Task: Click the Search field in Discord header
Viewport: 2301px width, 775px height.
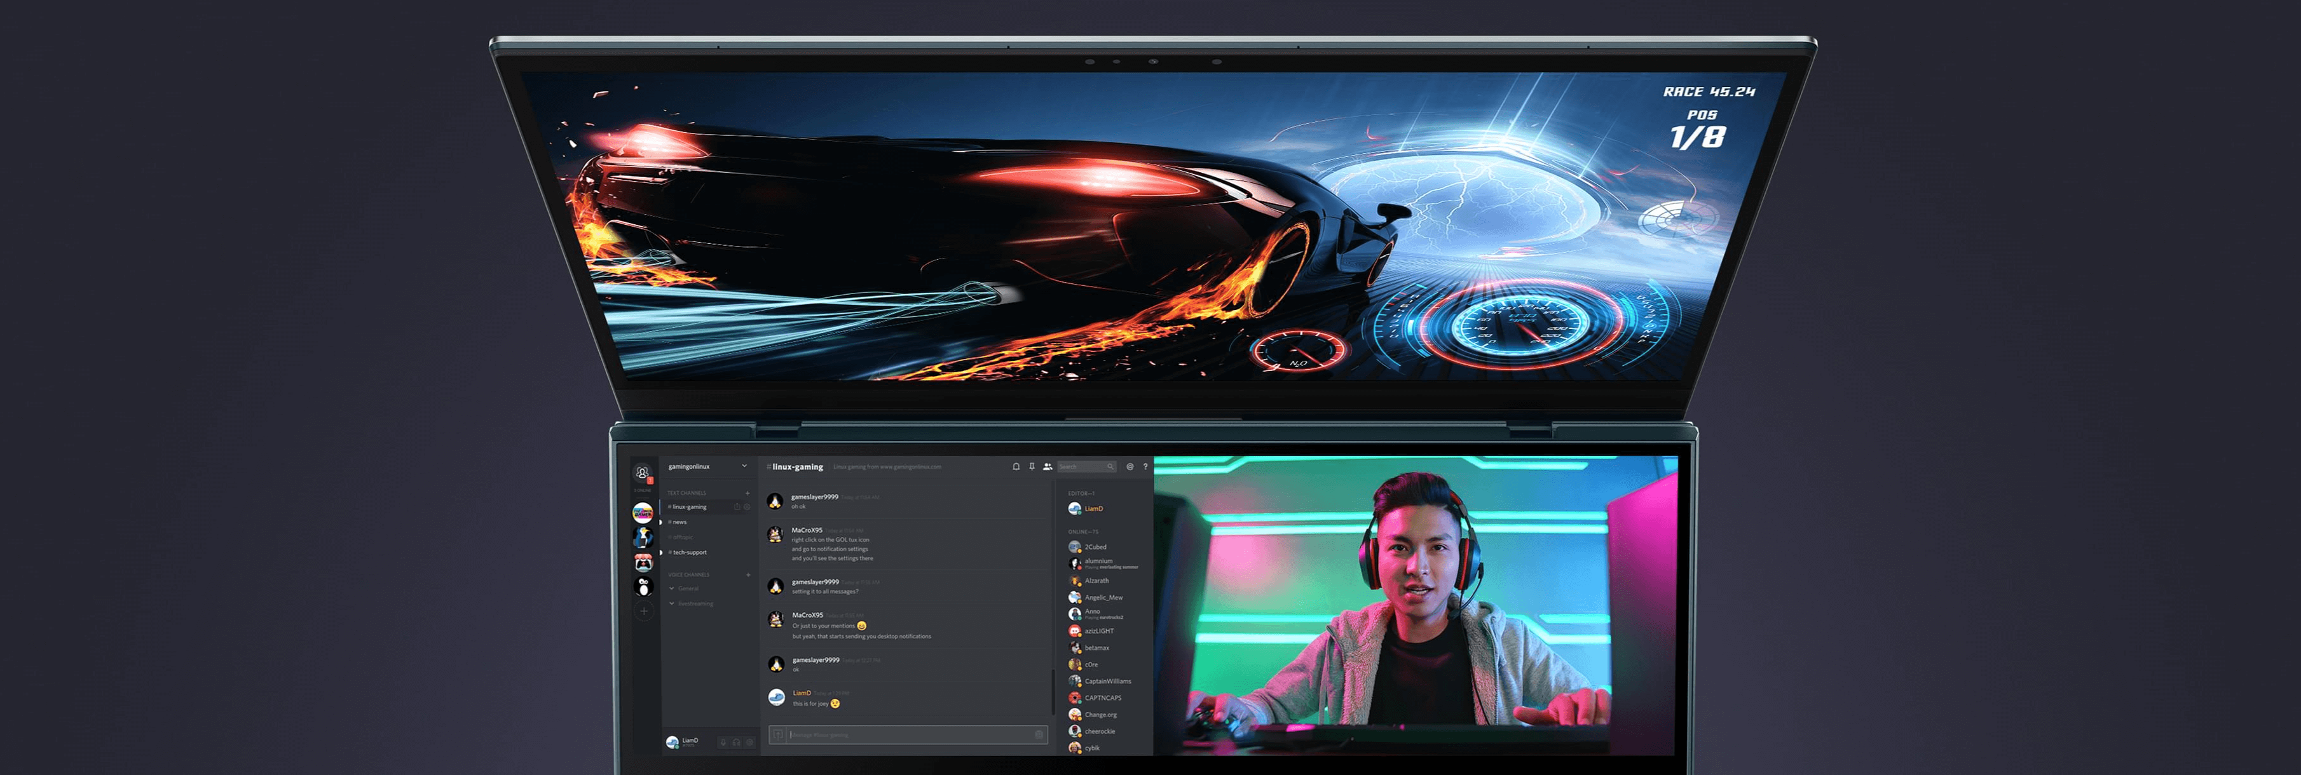Action: pyautogui.click(x=1087, y=467)
